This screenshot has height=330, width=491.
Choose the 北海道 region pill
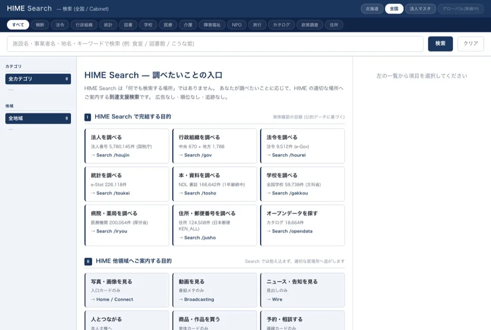372,9
